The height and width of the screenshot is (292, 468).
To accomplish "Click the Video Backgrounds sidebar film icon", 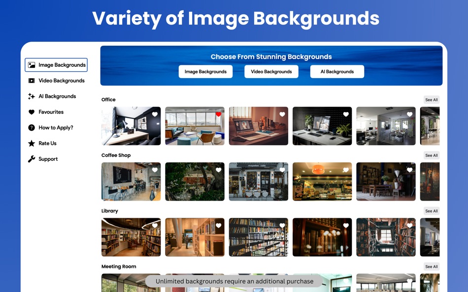I will (x=32, y=81).
